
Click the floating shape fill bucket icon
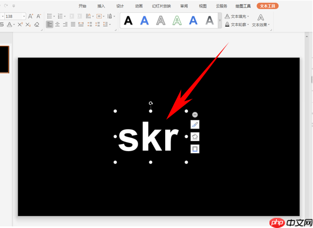(x=195, y=137)
